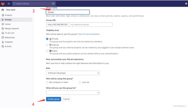
Task: Choose the Just me option
Action: point(80,82)
